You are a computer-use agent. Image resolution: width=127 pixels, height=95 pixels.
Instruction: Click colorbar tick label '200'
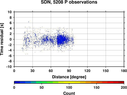(x=124, y=87)
